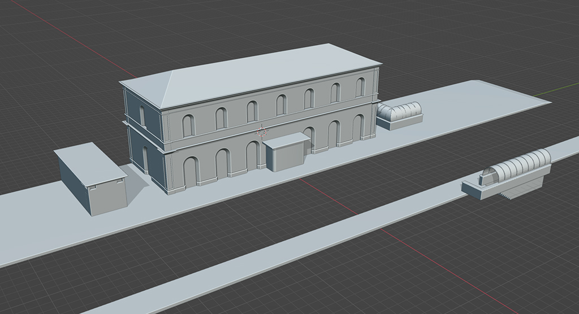Viewport: 579px width, 314px height.
Task: Click the red-white 3D cursor marker
Action: [x=262, y=132]
